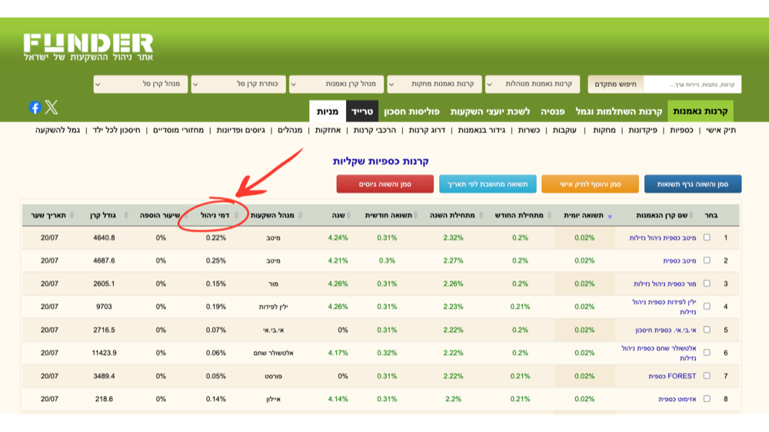769x432 pixels.
Task: Focus the fund search text field
Action: tap(692, 85)
